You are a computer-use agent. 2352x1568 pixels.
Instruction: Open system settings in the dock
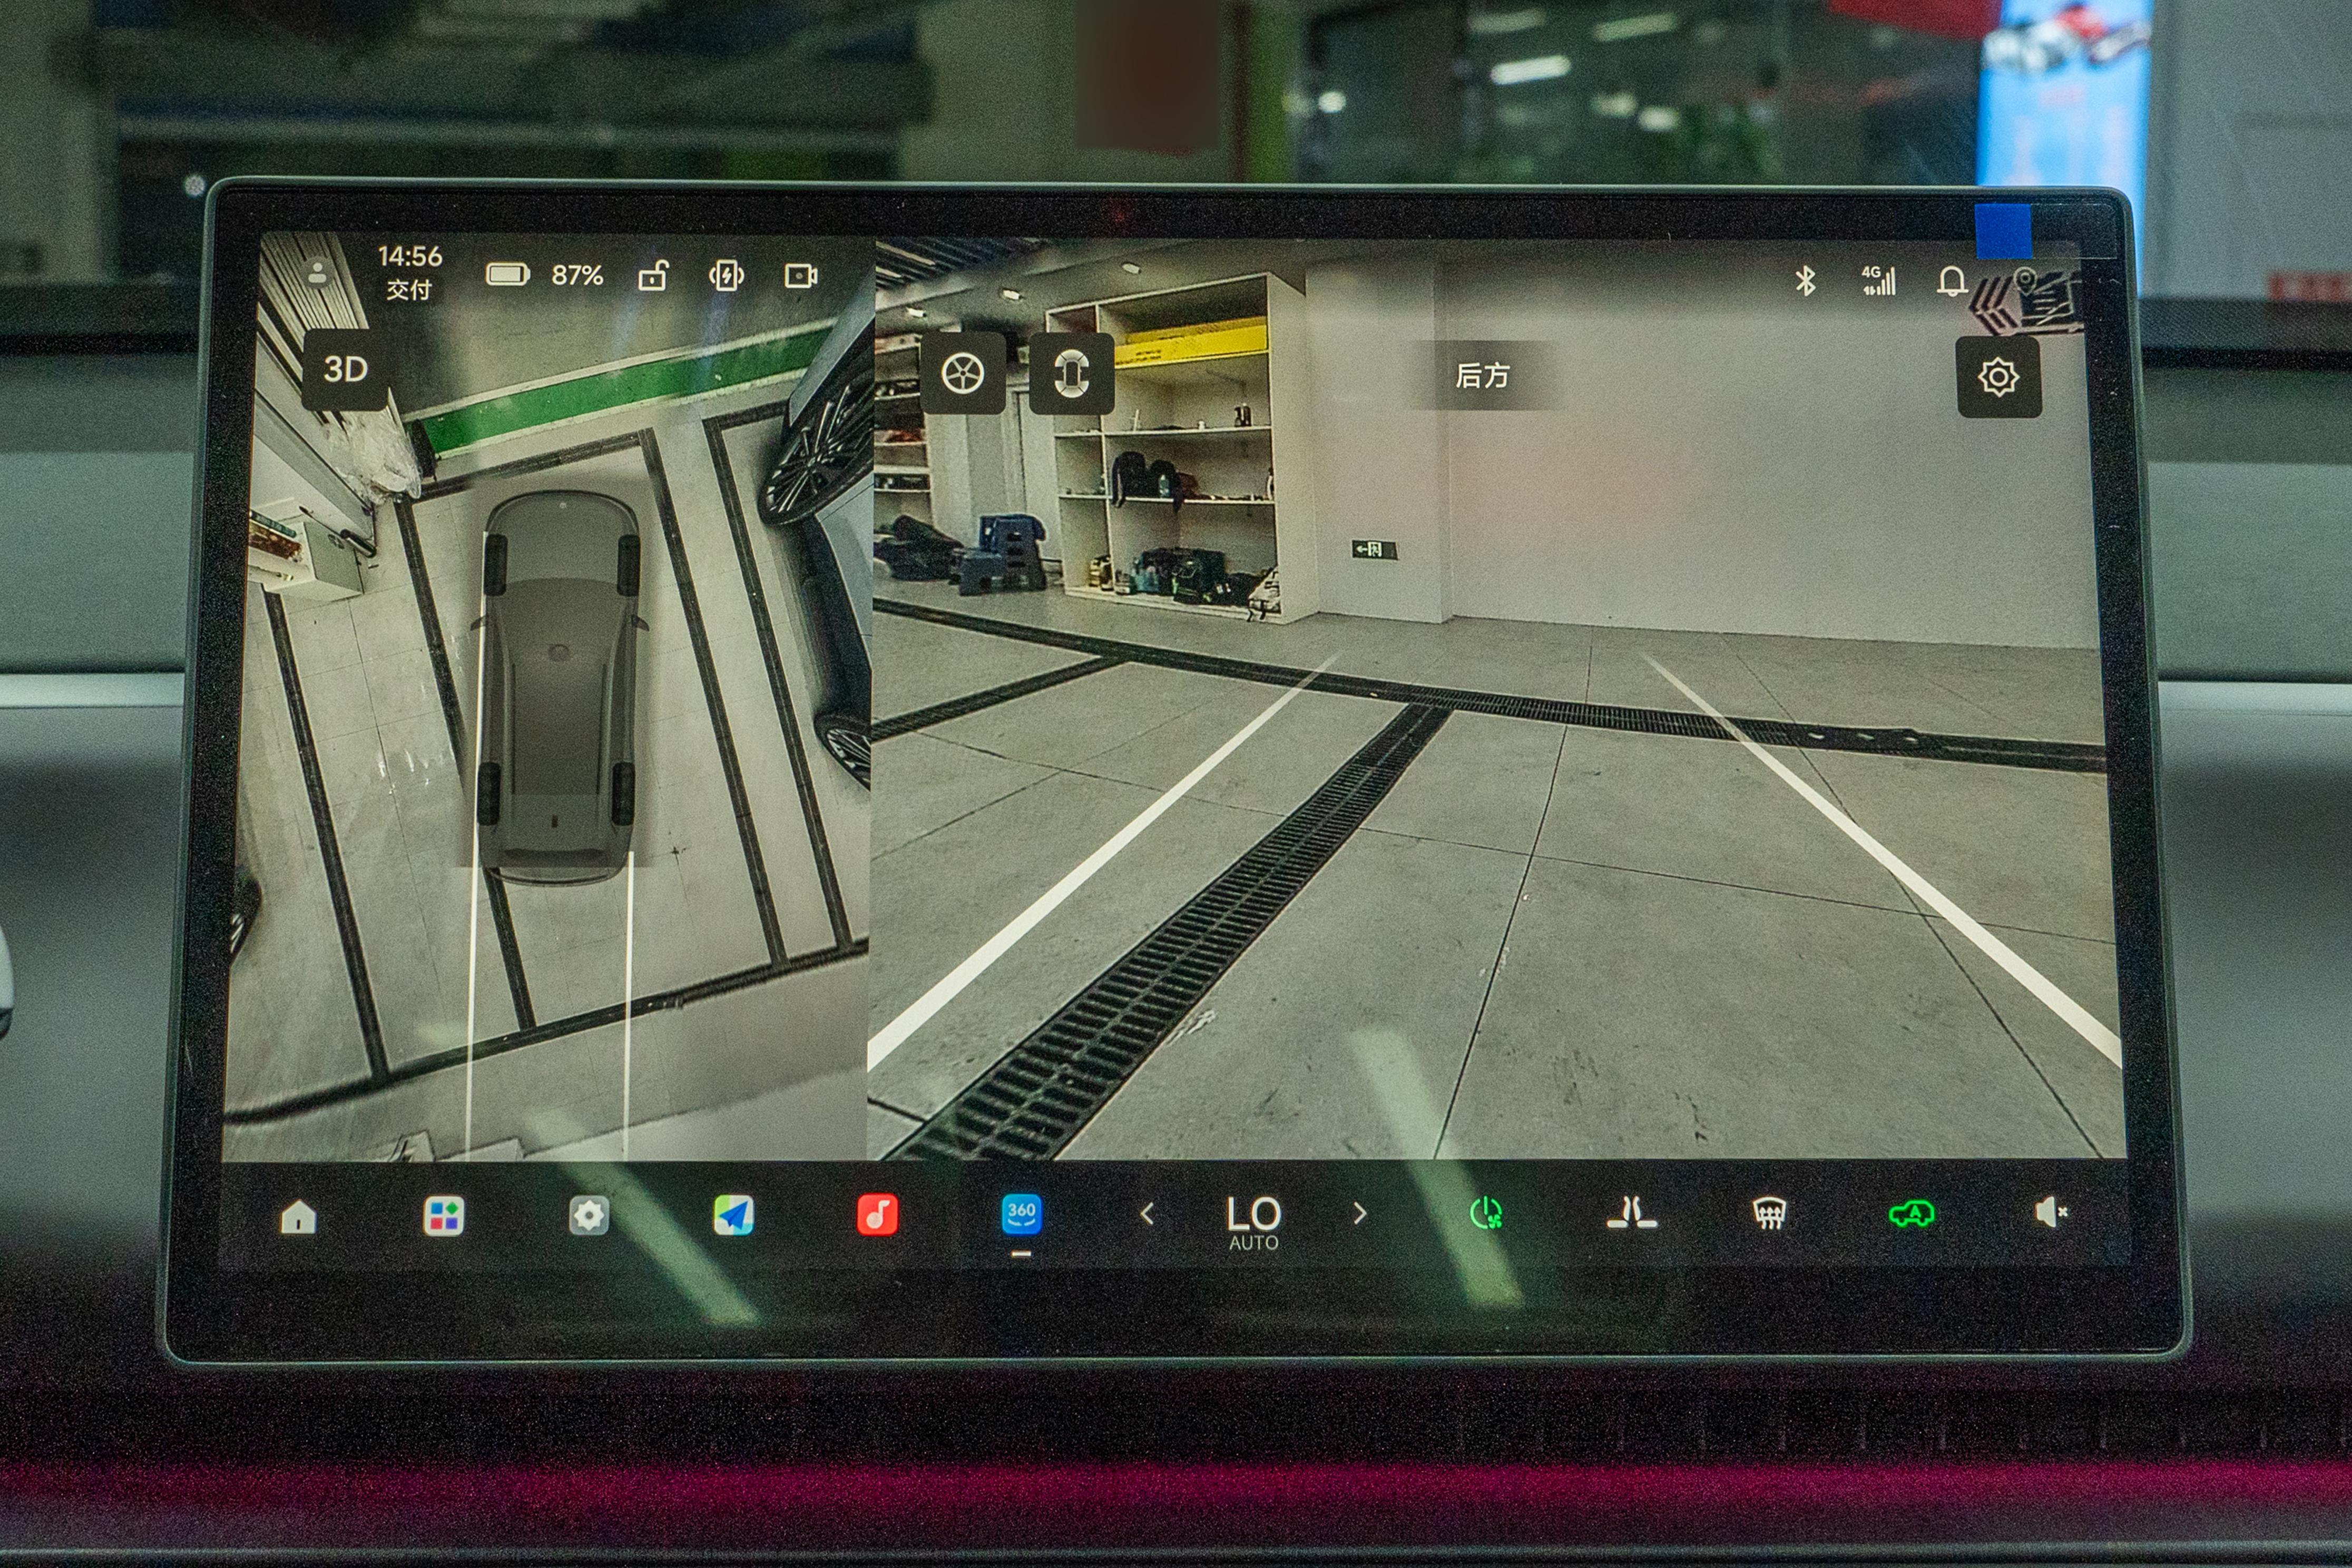click(x=588, y=1216)
